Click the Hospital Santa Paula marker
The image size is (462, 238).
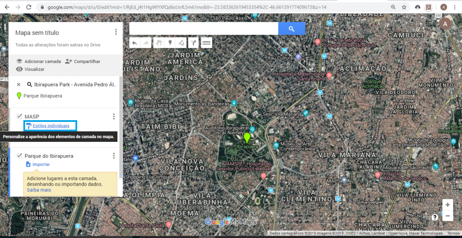click(168, 224)
